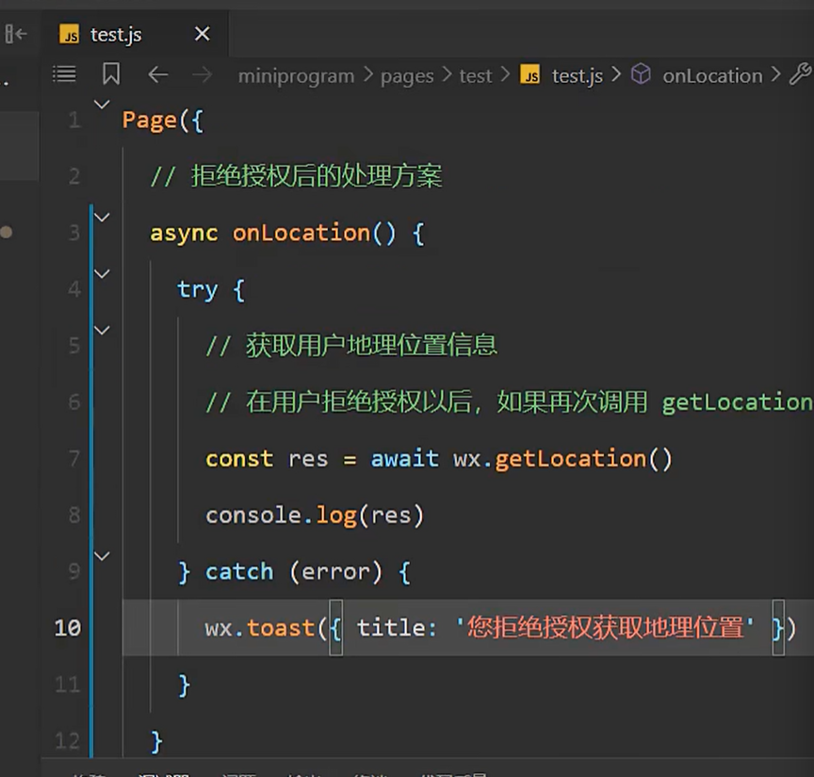814x777 pixels.
Task: Click the cube symbol icon beside onLocation
Action: (x=641, y=74)
